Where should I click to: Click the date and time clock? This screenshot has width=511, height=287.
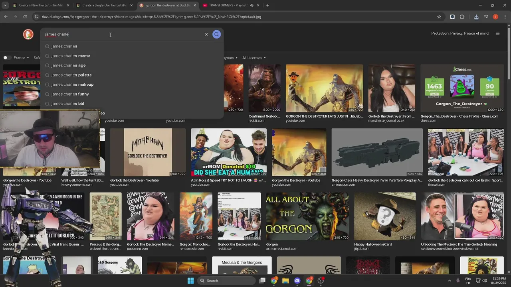point(499,281)
